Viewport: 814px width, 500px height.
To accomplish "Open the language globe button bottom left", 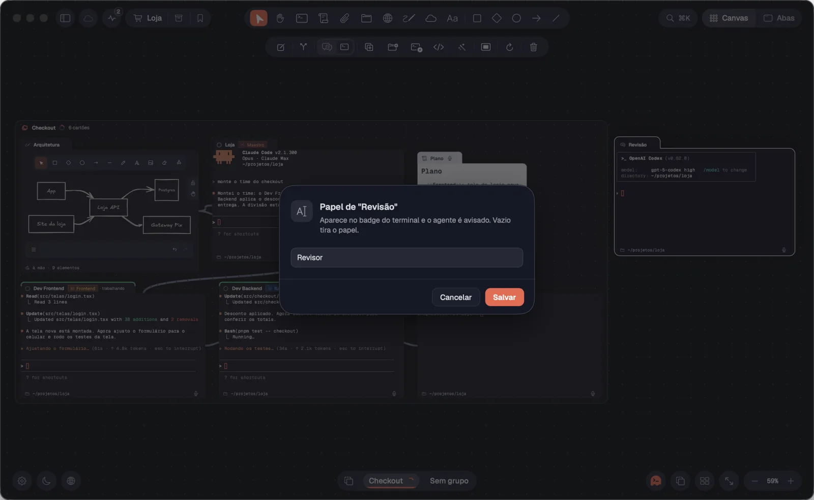I will coord(71,481).
